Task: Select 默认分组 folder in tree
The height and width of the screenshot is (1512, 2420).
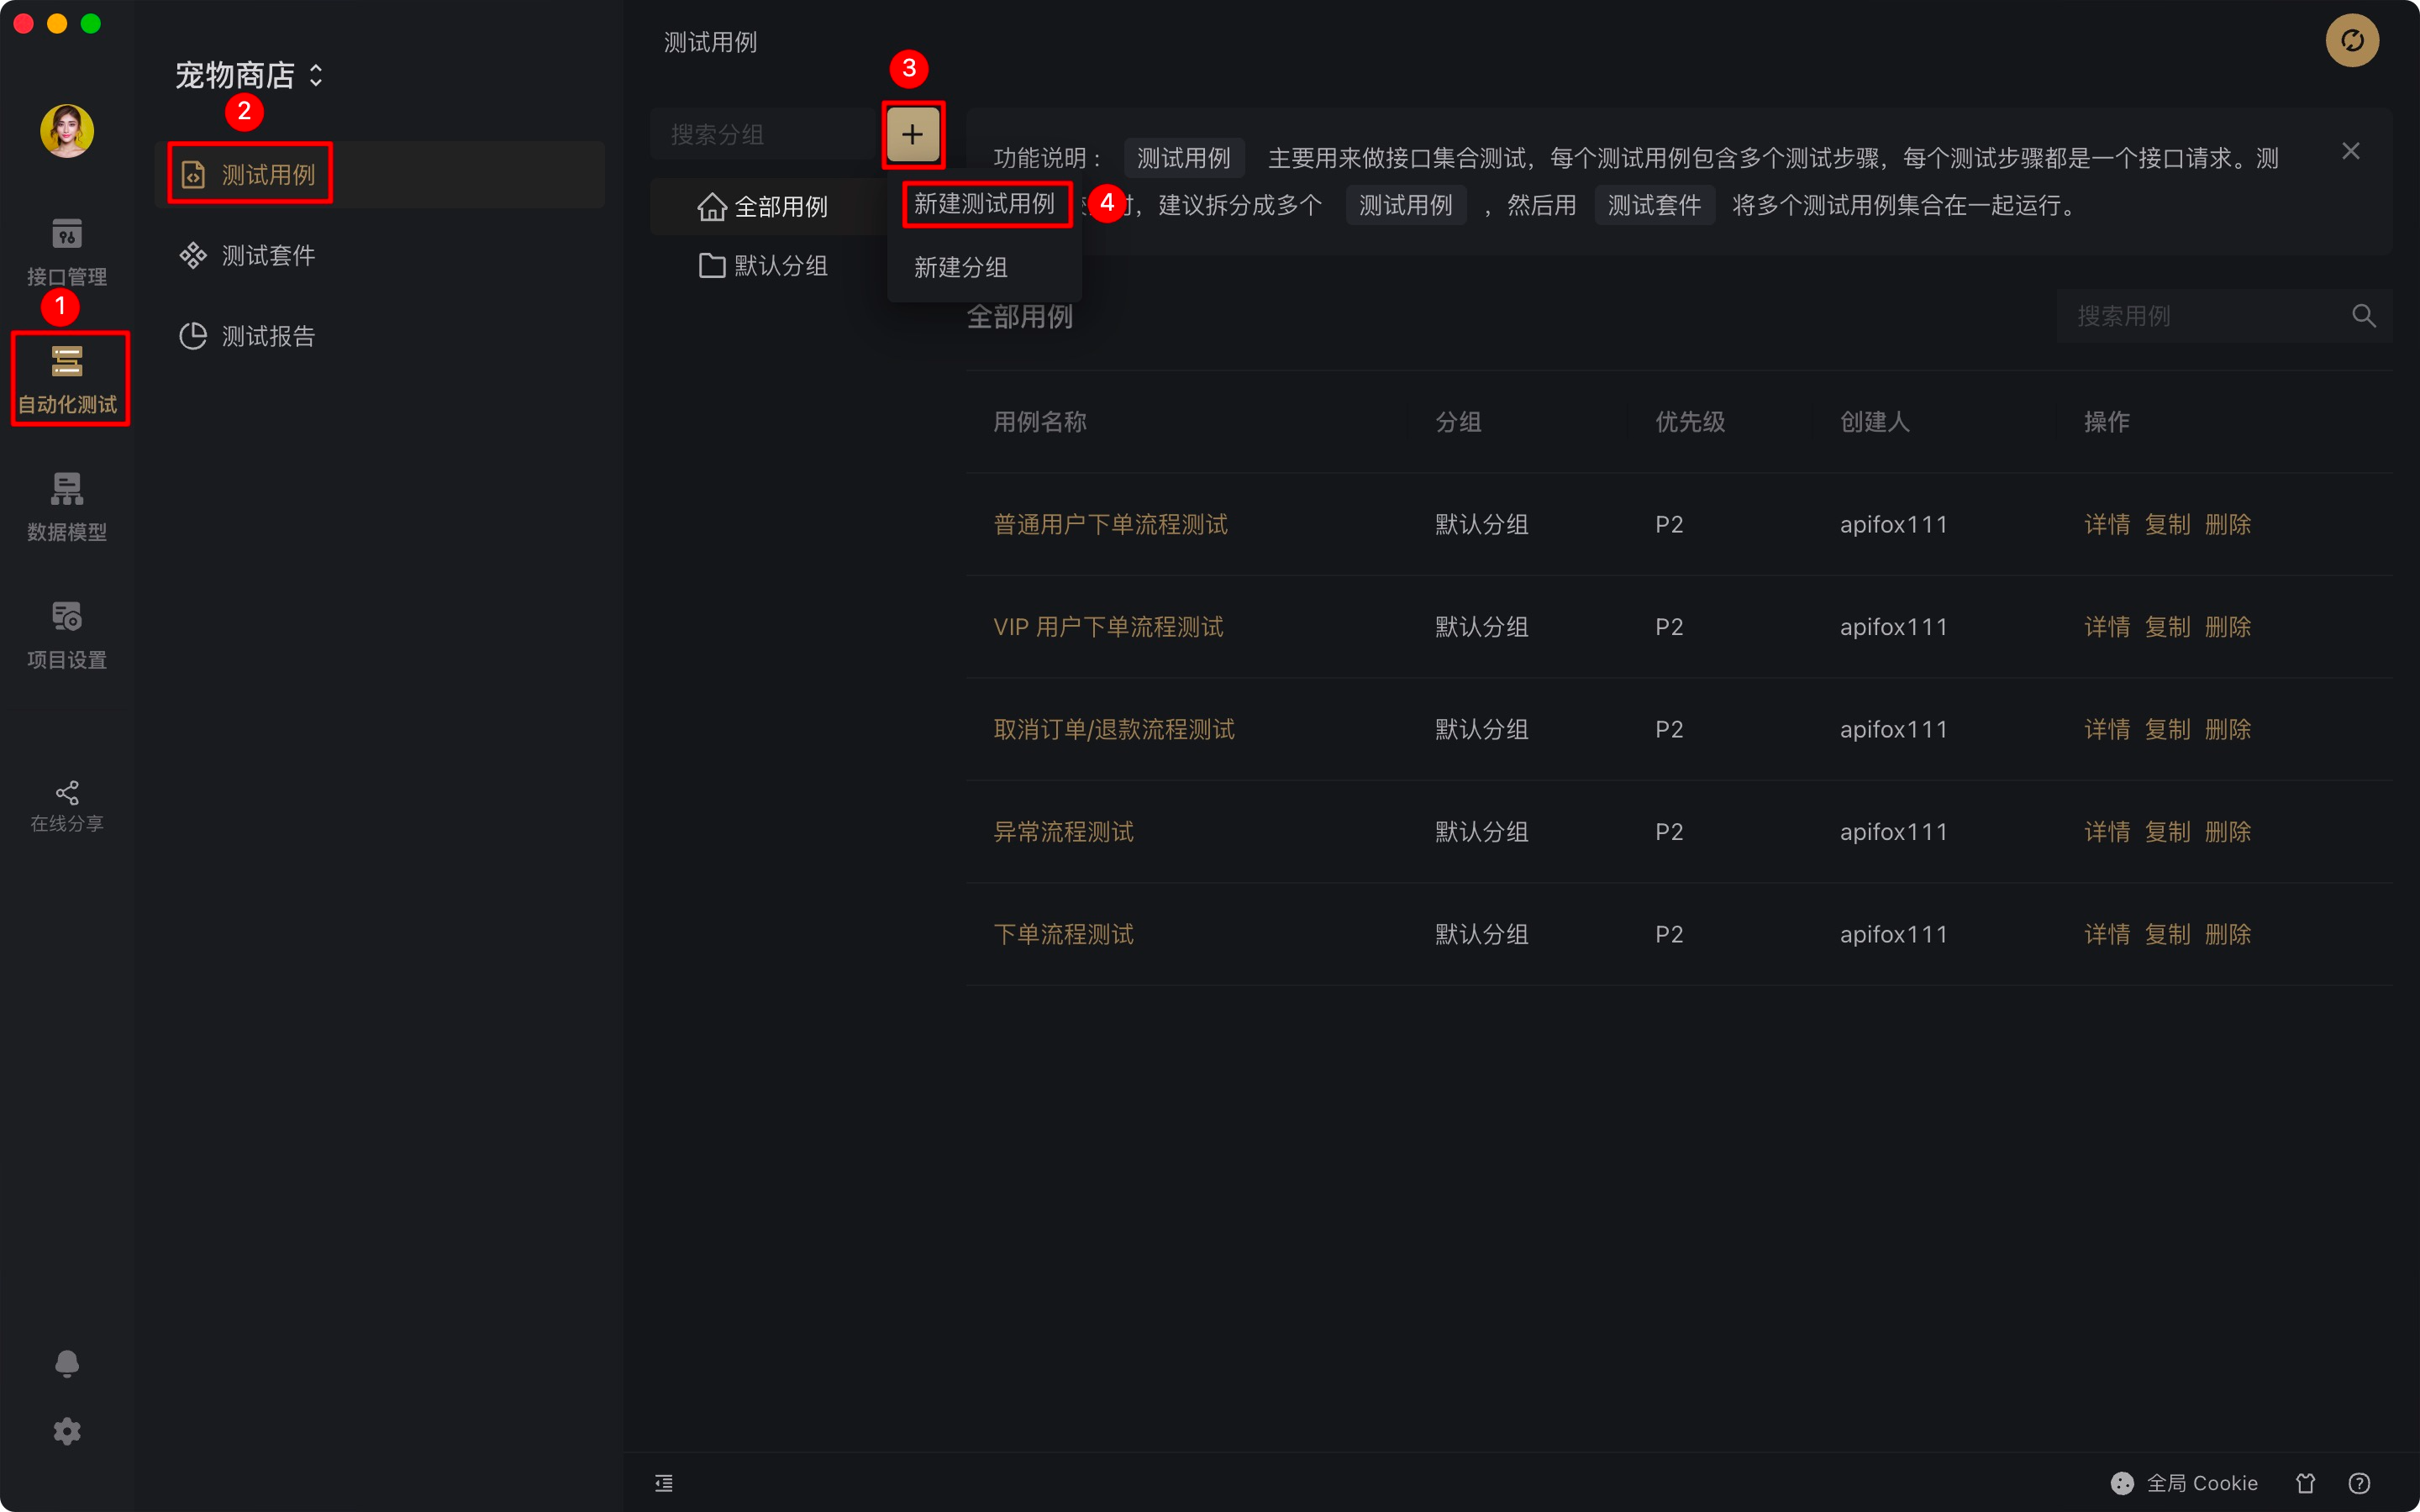Action: coord(780,265)
